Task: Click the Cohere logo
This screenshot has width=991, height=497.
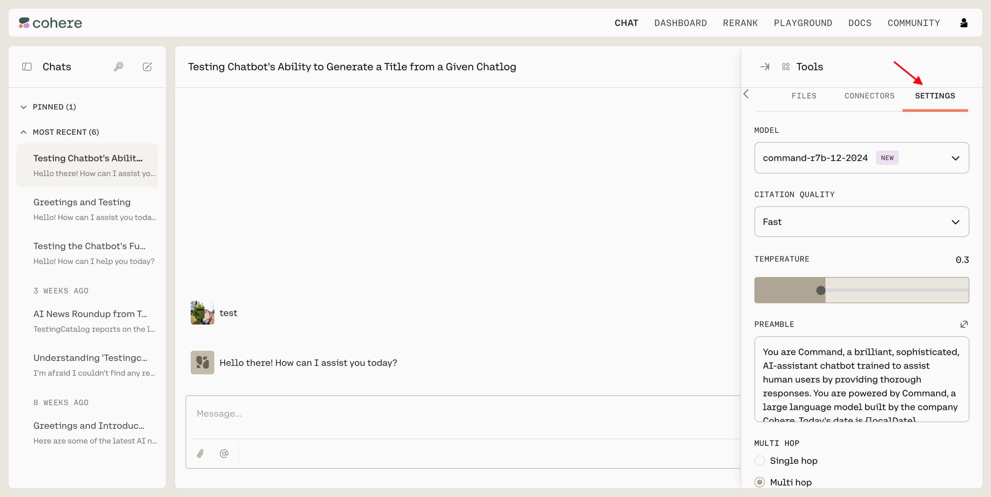Action: tap(50, 23)
